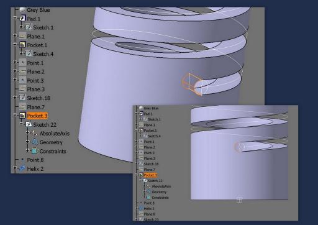Expand the Plane.1 node in the large tree
Screen dimensions: 318x225
[15, 35]
